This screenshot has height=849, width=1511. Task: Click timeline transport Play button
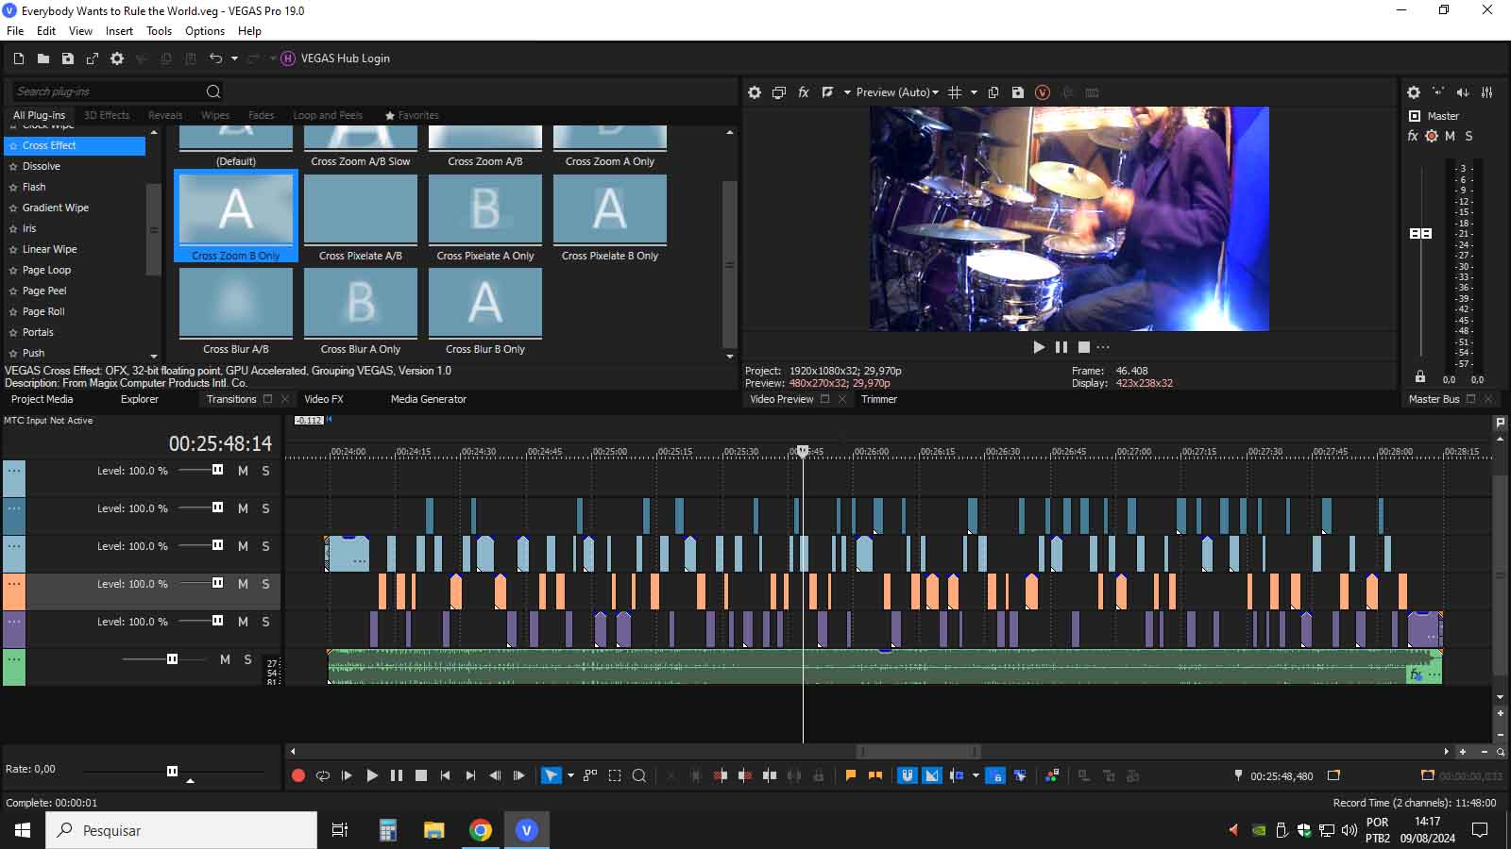372,775
